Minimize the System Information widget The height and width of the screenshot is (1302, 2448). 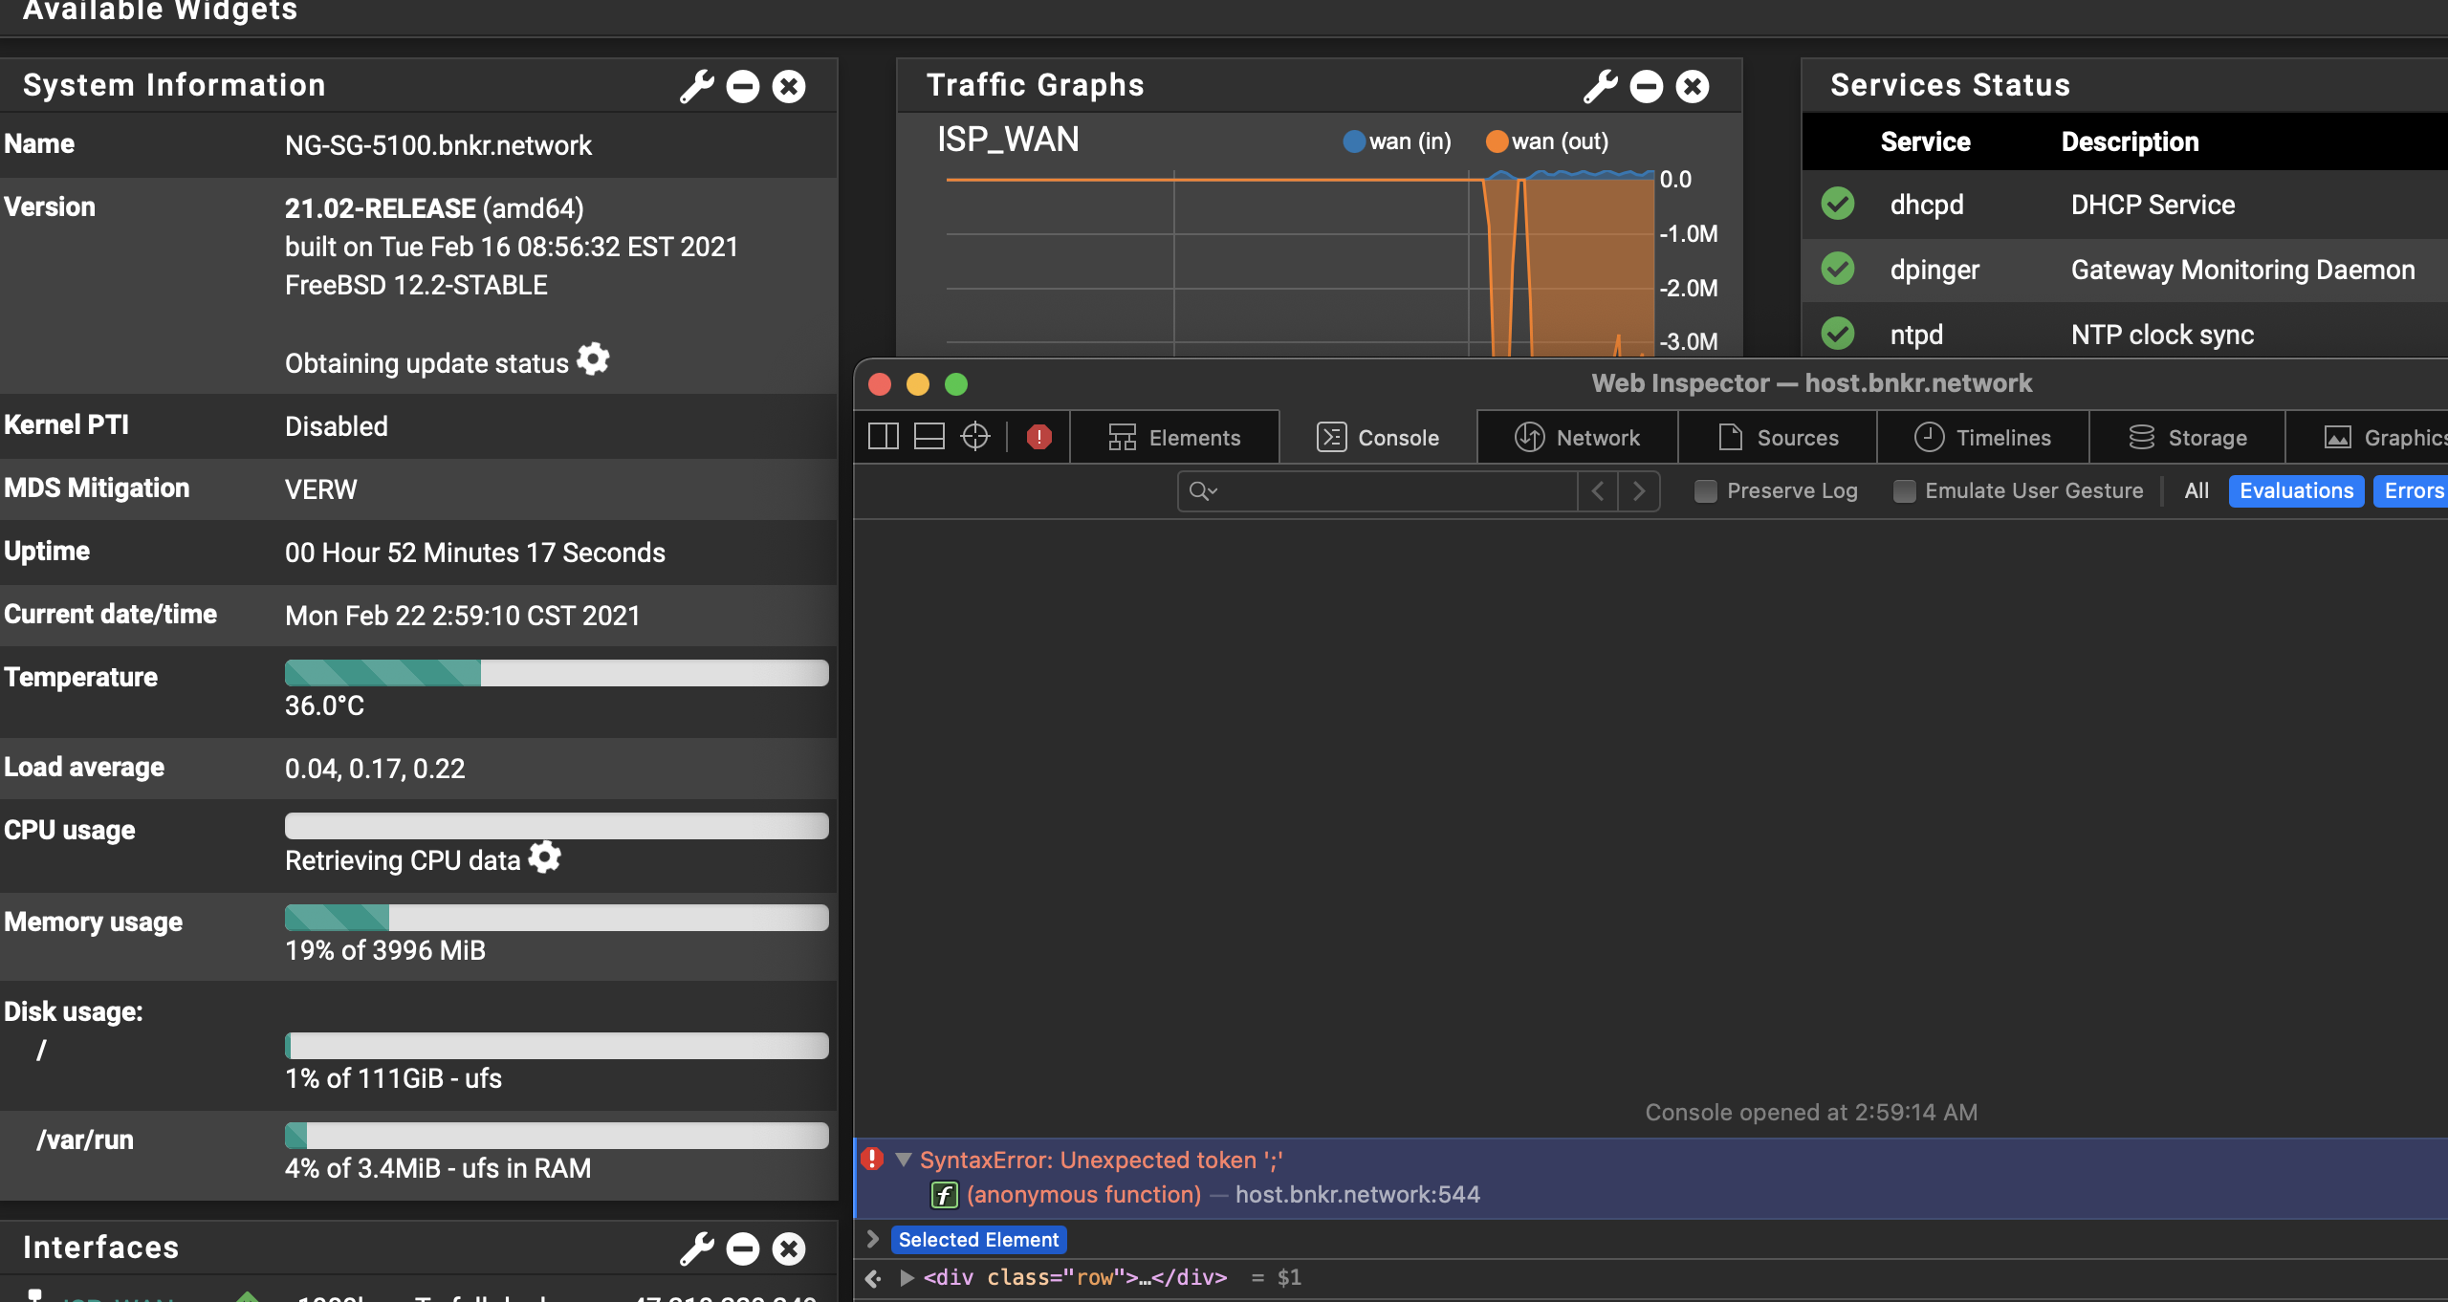pyautogui.click(x=743, y=86)
